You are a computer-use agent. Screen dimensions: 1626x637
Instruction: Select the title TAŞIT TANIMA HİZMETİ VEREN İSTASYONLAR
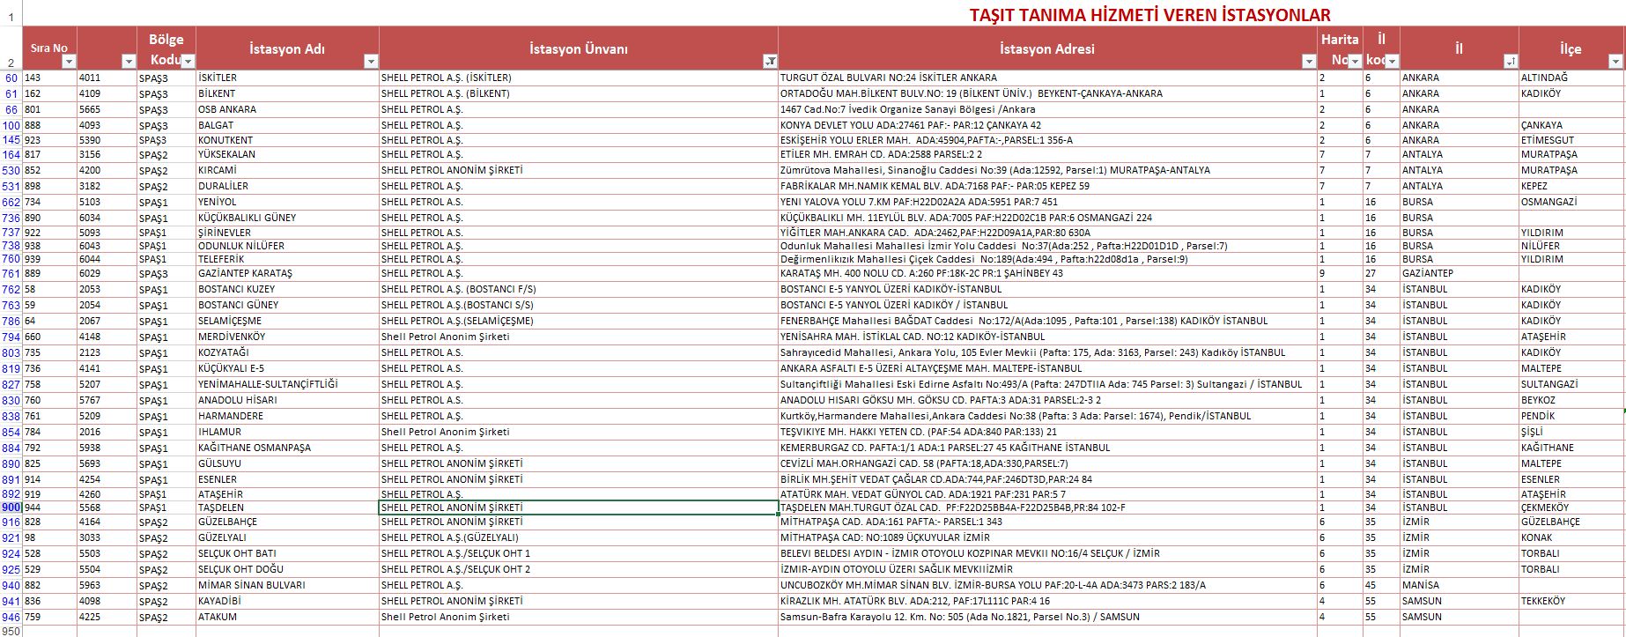pos(1149,15)
